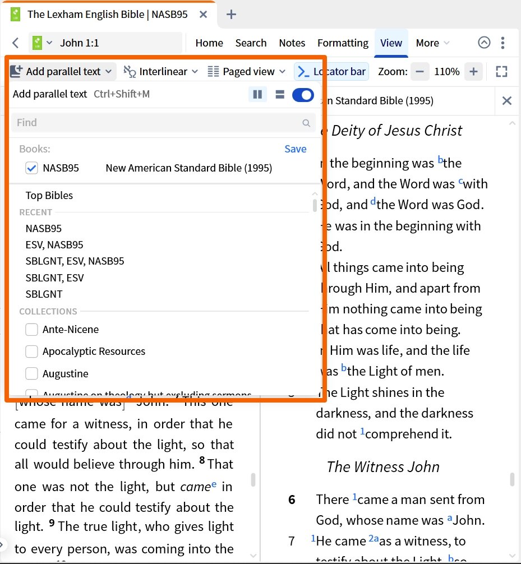Click Save link in Books section
Image resolution: width=521 pixels, height=564 pixels.
point(296,149)
